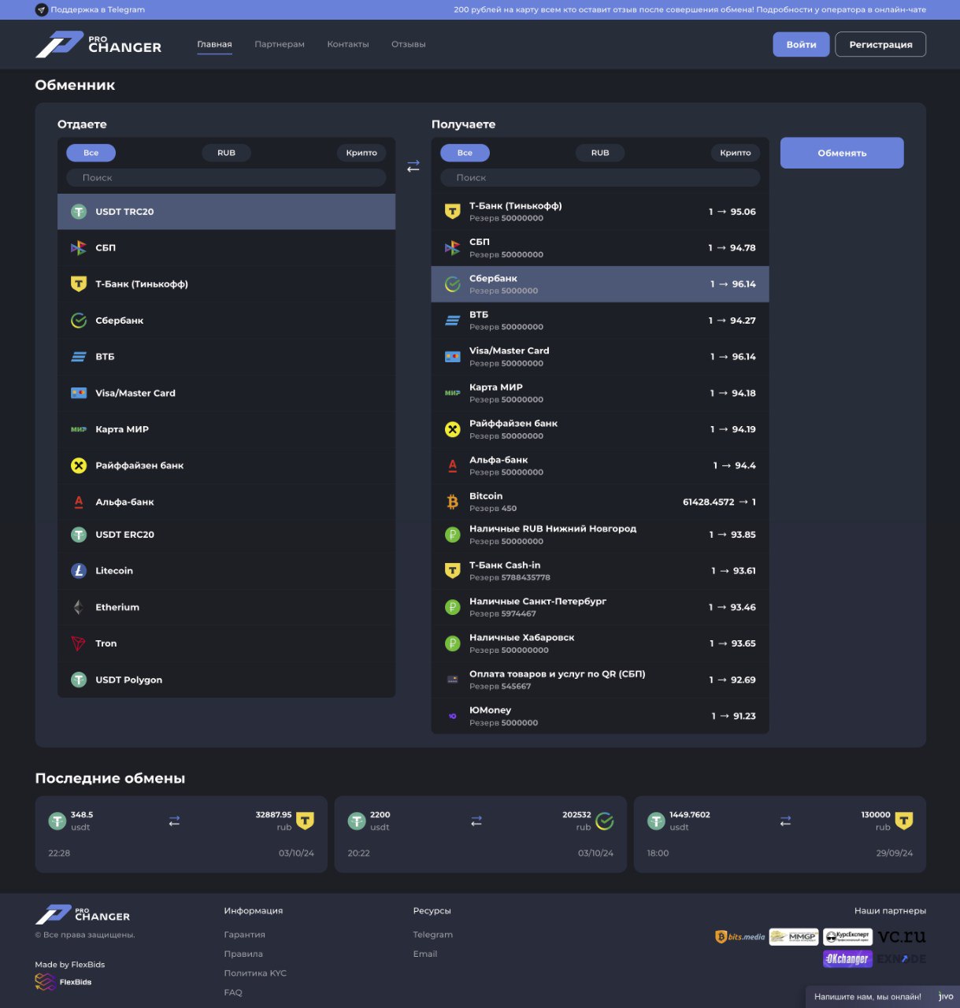960x1008 pixels.
Task: Open the Партнерам menu page
Action: pos(280,45)
